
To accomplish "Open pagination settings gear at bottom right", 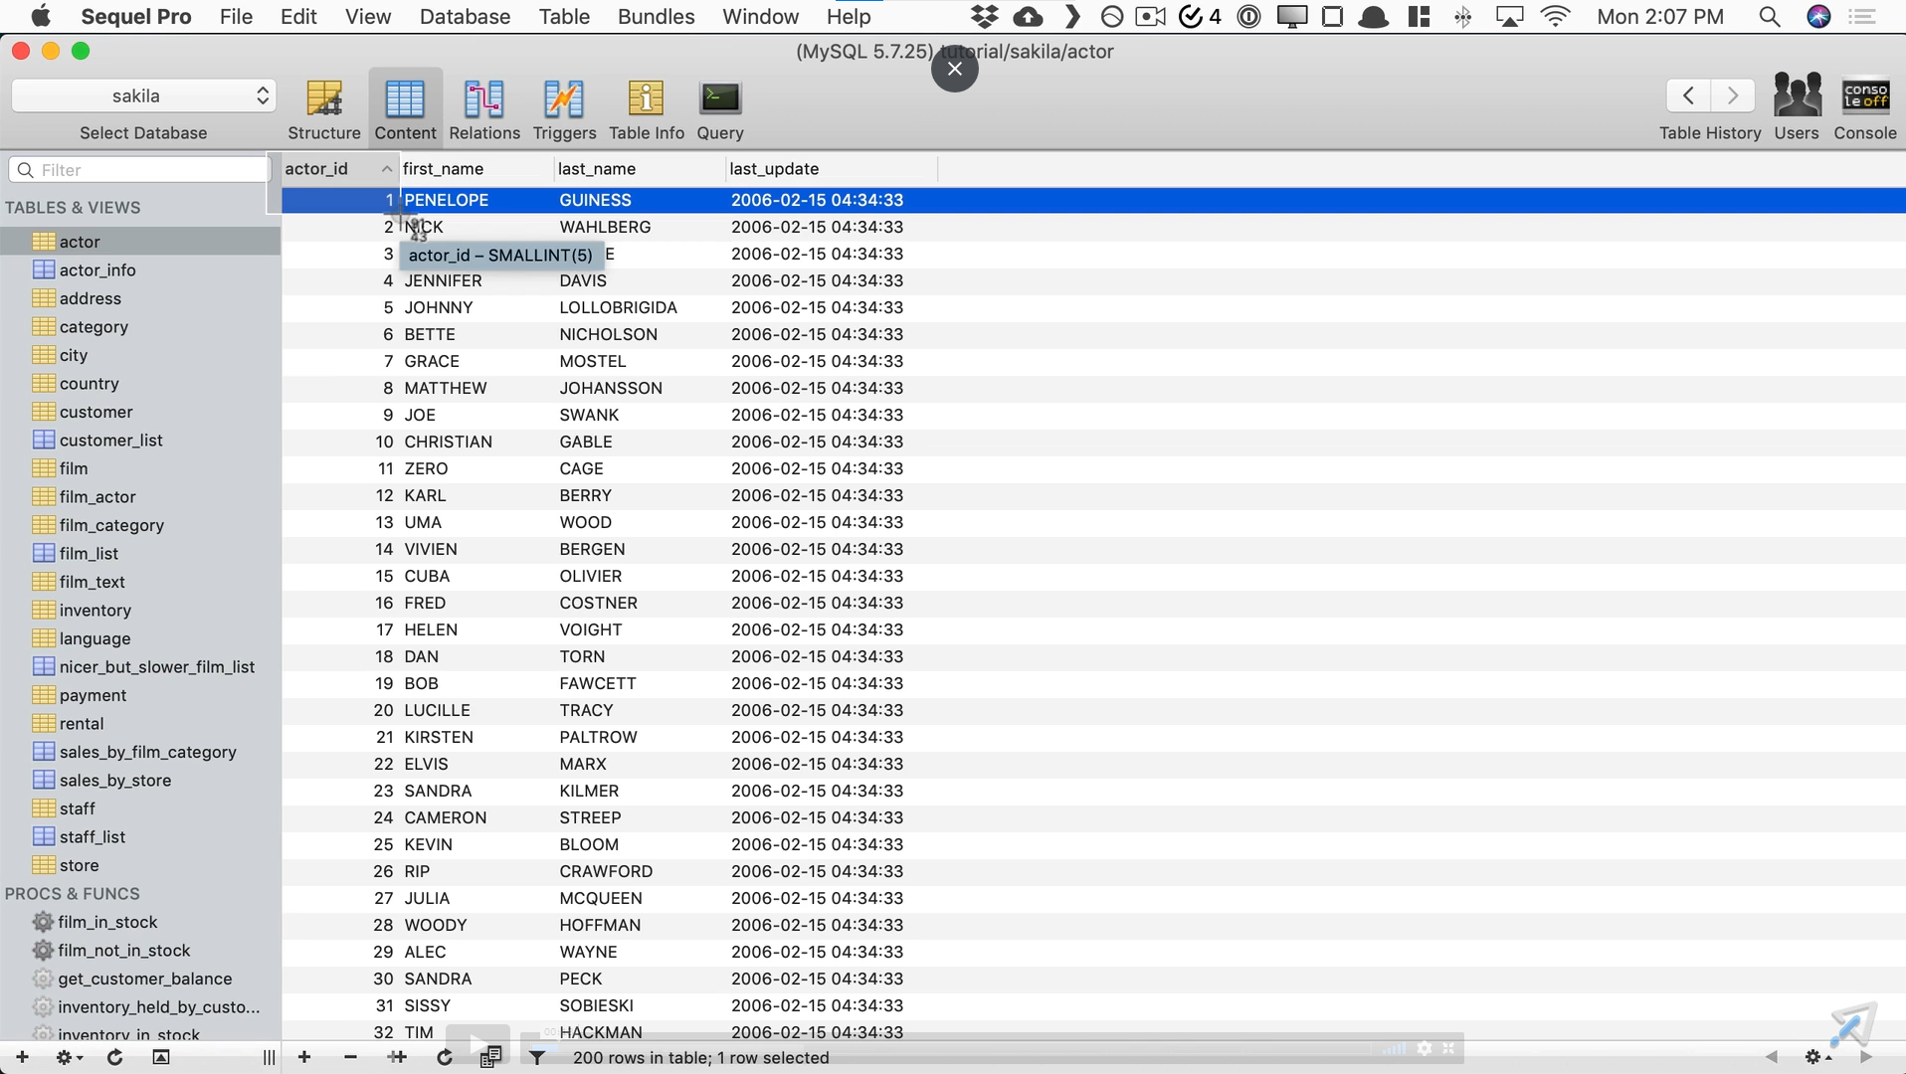I will [1817, 1057].
